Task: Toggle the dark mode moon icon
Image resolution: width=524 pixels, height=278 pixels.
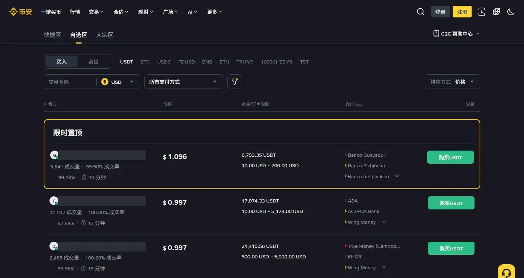Action: point(511,12)
